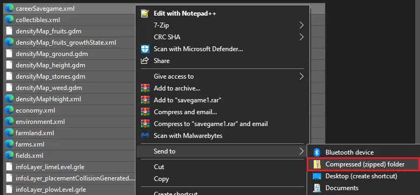Viewport: 420px width, 195px height.
Task: Click WinRAR icon beside Compress and email...
Action: coord(145,112)
